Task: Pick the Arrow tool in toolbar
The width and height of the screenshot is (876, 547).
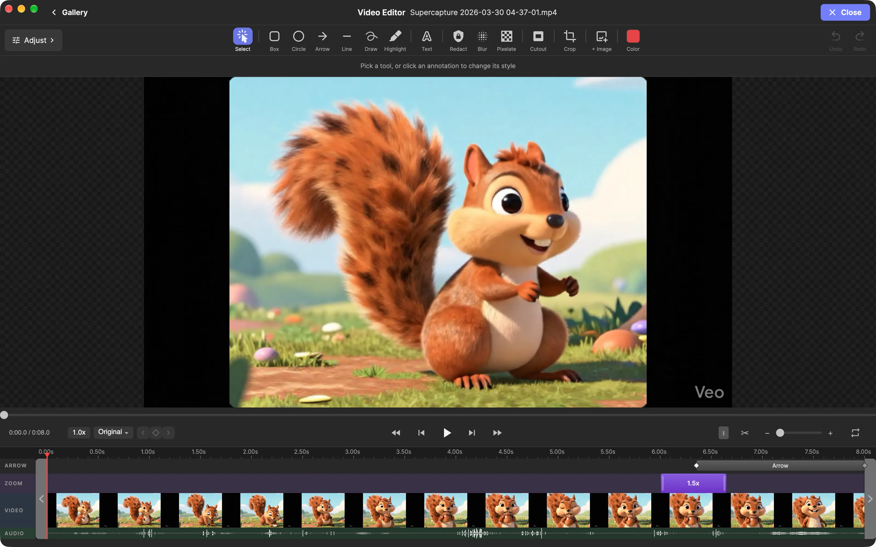Action: [322, 40]
